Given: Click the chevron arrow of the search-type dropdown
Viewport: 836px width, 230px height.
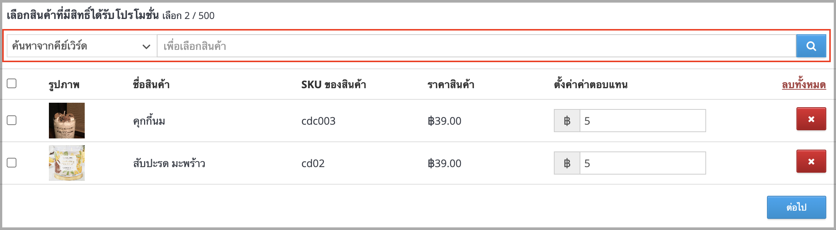Looking at the screenshot, I should tap(146, 47).
